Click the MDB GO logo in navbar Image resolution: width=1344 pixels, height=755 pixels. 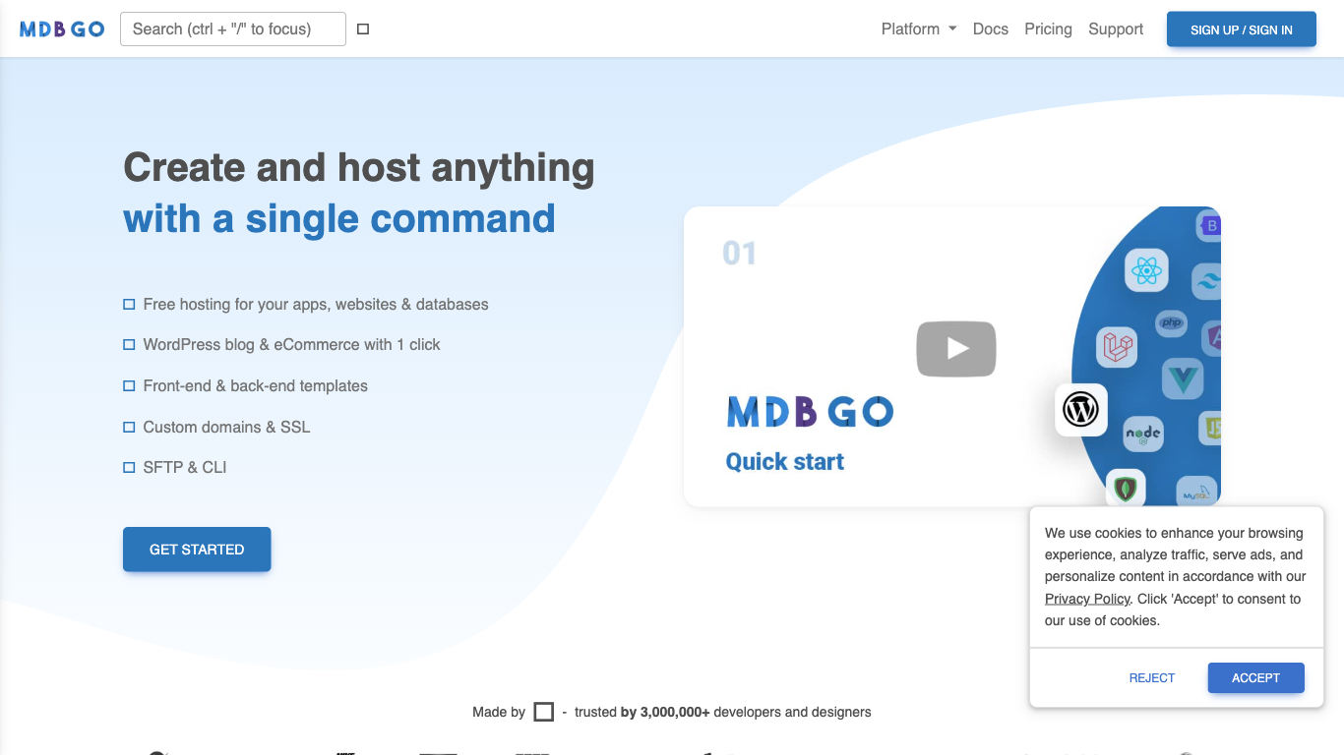click(62, 29)
